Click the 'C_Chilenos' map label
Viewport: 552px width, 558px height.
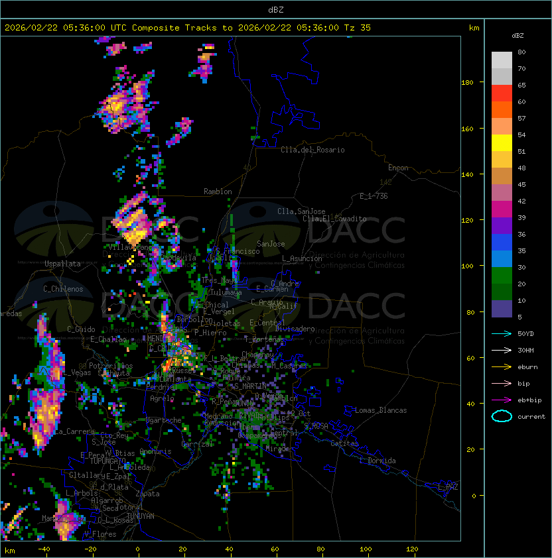tap(63, 289)
